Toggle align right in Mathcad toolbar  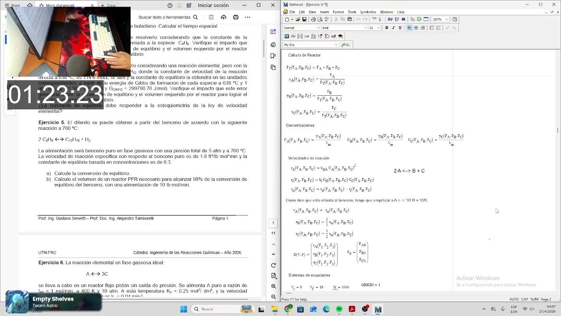(423, 28)
